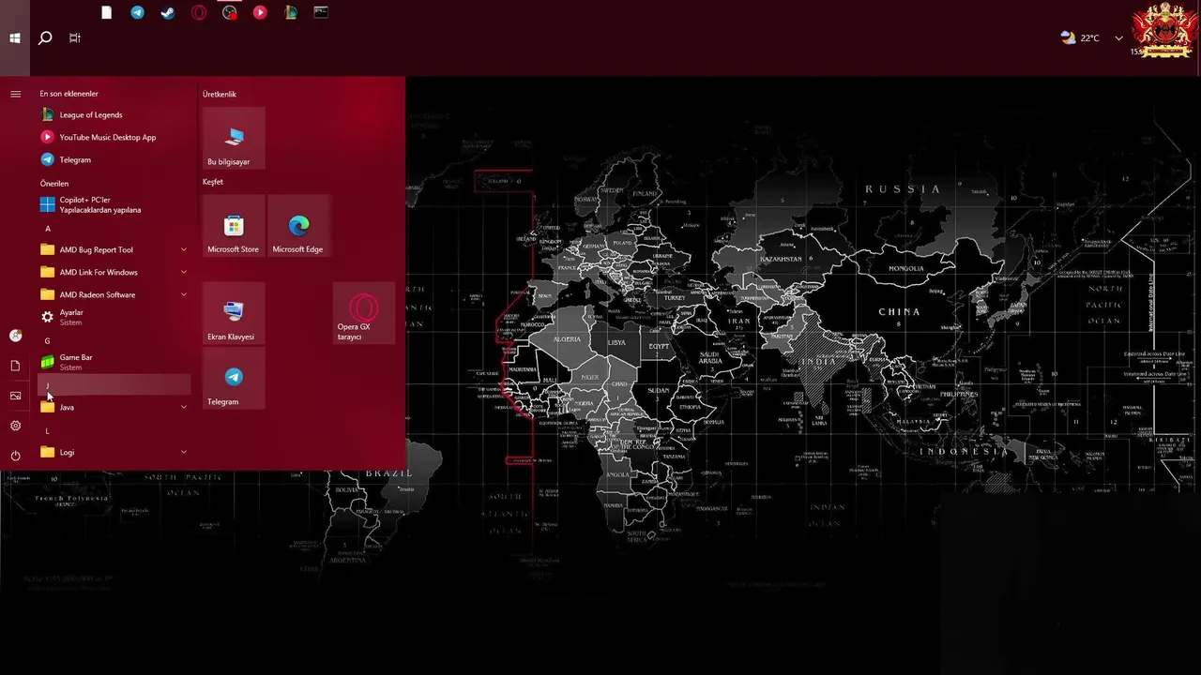Click the Windows Start button
Viewport: 1201px width, 675px height.
pyautogui.click(x=15, y=38)
